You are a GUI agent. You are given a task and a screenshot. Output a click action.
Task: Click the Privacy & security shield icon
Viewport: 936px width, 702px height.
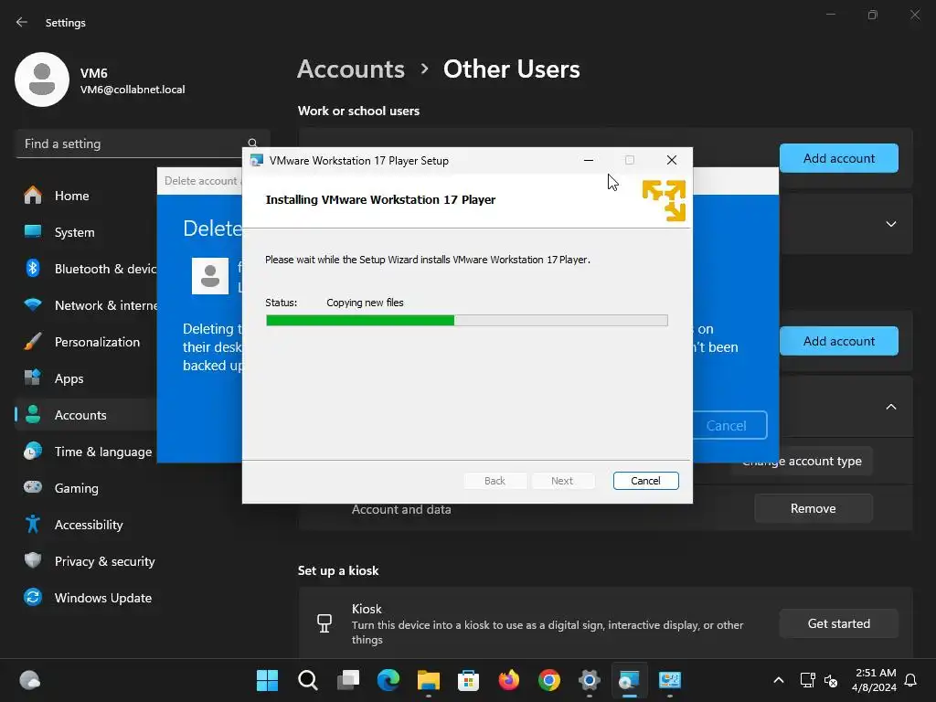pyautogui.click(x=33, y=561)
